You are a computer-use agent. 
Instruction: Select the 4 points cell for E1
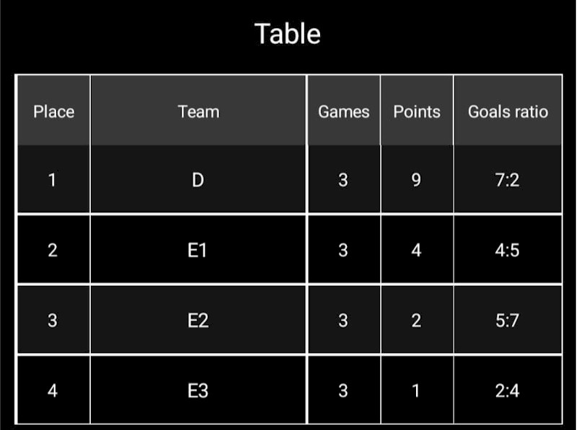[x=416, y=250]
